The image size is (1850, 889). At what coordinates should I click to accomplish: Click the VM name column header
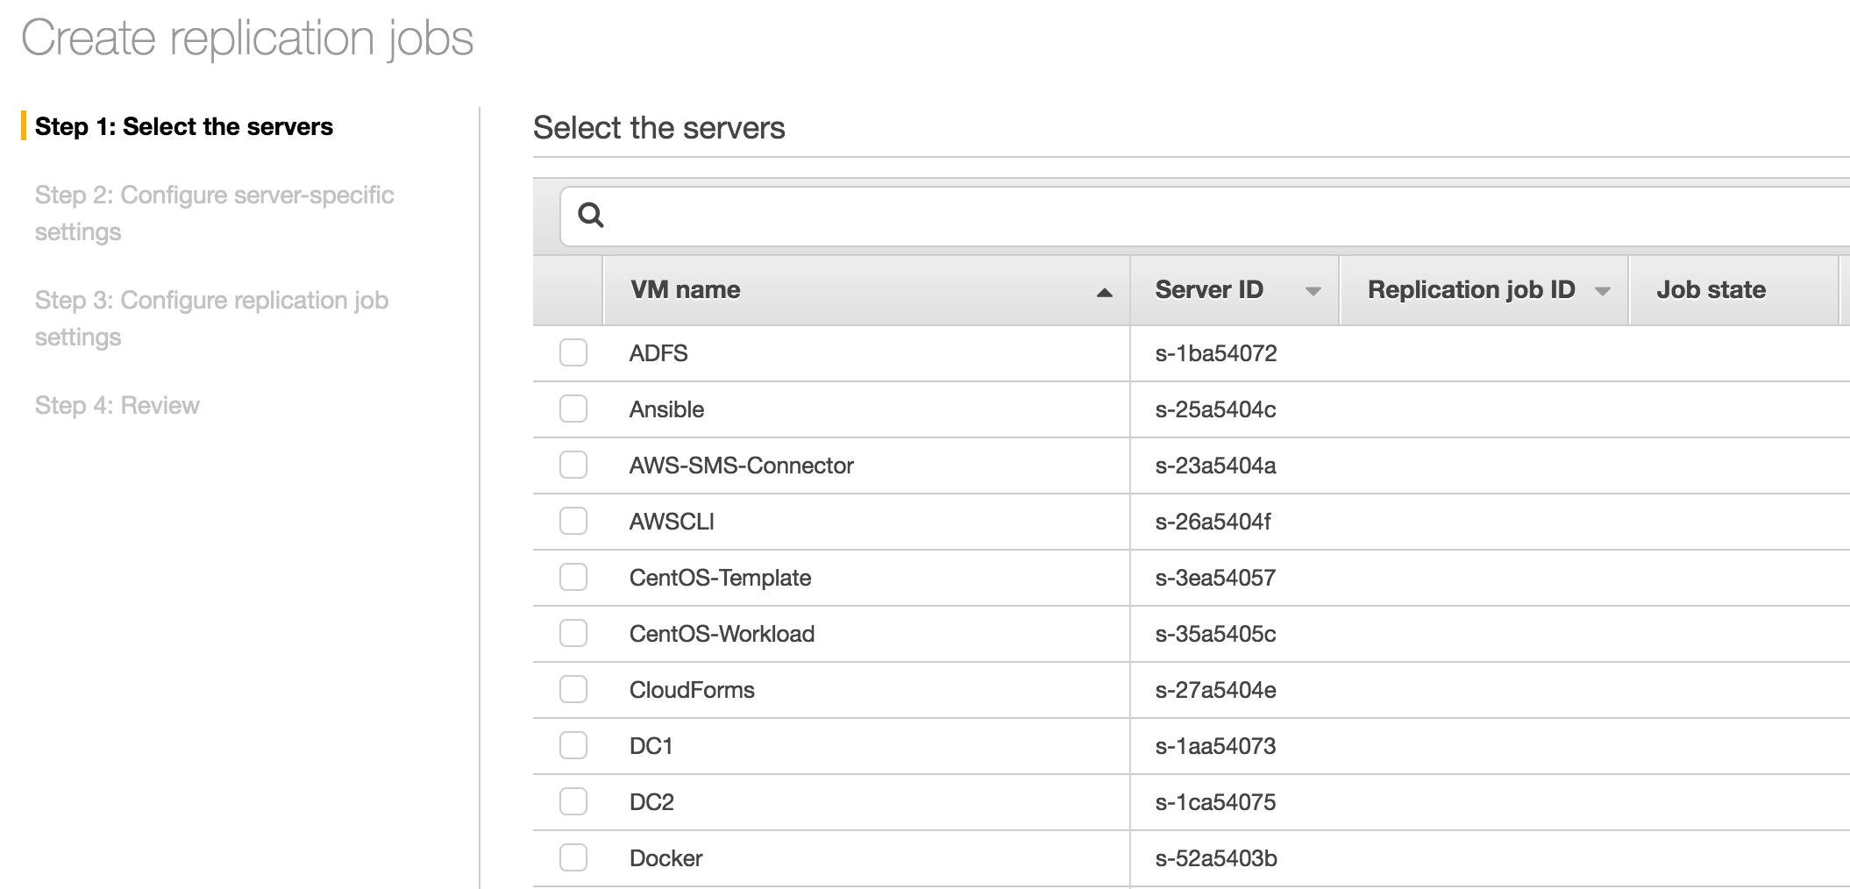(x=685, y=290)
